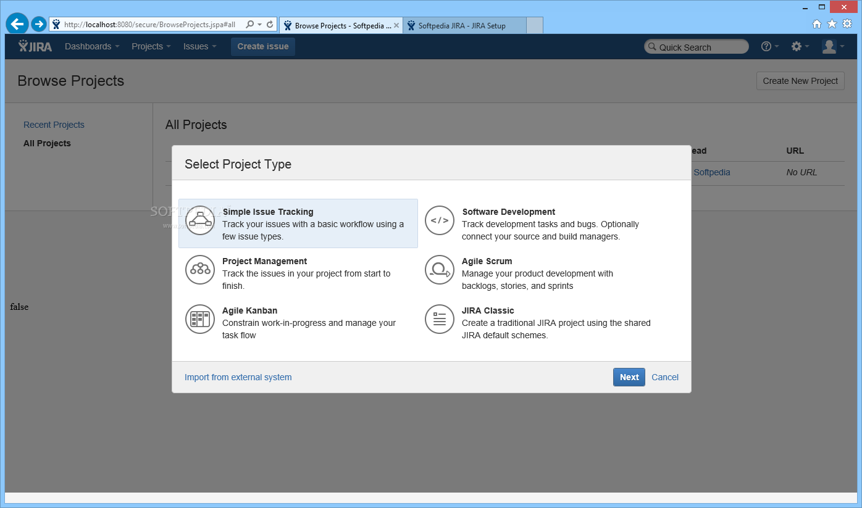Viewport: 862px width, 508px height.
Task: Open the administration gear icon
Action: tap(797, 46)
